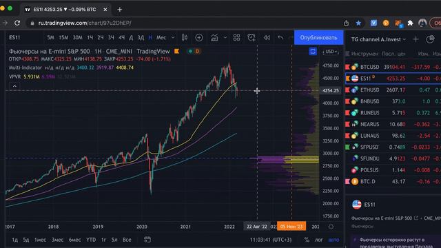Sort the watchlist by the 'Посл. цен' column

(x=393, y=54)
